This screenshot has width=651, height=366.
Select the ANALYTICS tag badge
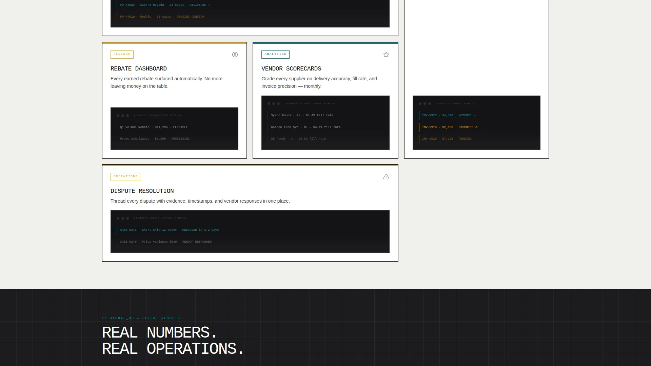tap(275, 54)
